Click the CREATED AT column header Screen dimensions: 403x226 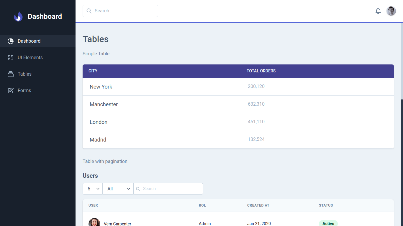(258, 205)
